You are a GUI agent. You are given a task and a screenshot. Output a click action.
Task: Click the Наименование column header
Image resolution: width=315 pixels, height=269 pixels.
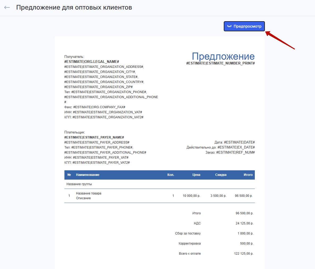point(87,175)
